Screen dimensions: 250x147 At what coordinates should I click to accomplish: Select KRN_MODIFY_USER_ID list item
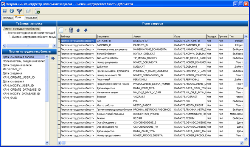(x=24, y=85)
